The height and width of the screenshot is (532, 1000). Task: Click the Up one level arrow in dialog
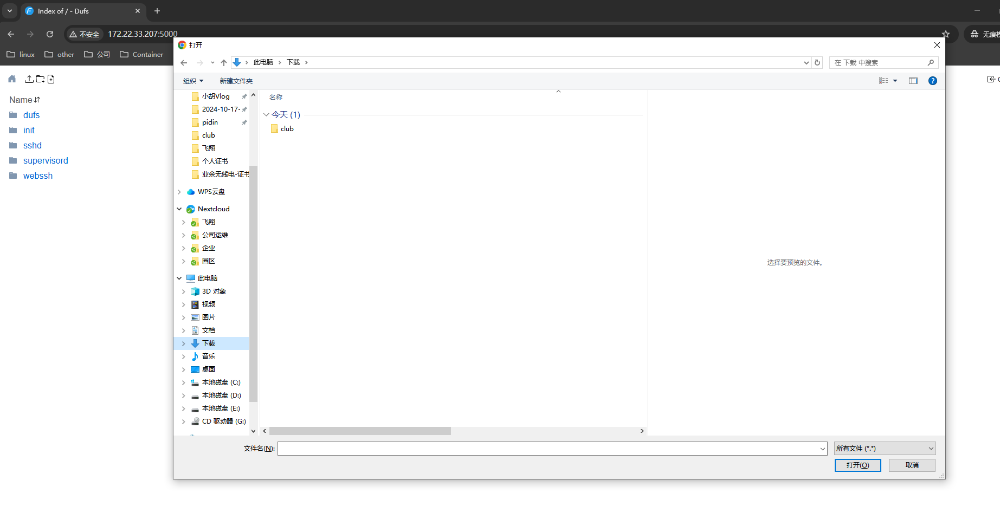(x=224, y=63)
